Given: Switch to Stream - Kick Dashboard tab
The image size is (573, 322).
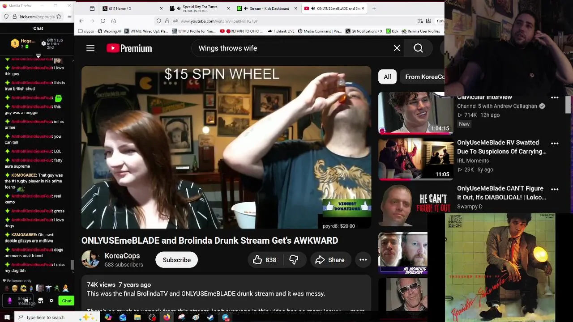Looking at the screenshot, I should (266, 8).
